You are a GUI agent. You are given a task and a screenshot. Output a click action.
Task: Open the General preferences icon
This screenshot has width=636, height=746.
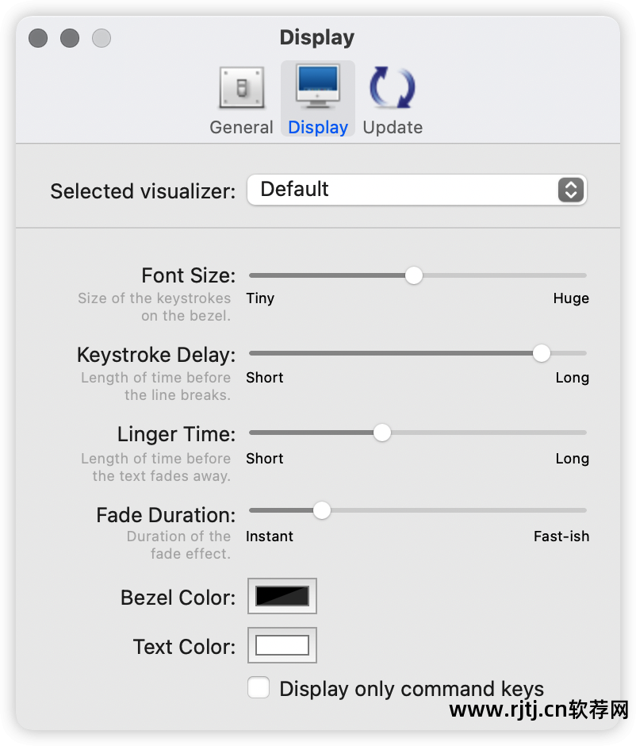[x=241, y=88]
